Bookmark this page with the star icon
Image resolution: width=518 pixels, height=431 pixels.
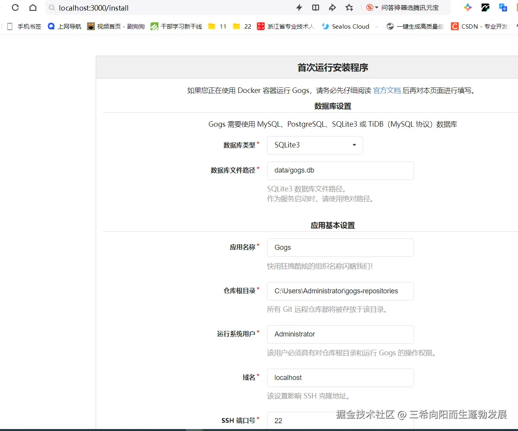pyautogui.click(x=349, y=7)
